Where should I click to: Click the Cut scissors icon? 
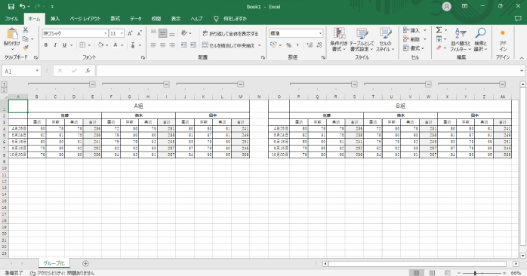pyautogui.click(x=26, y=30)
